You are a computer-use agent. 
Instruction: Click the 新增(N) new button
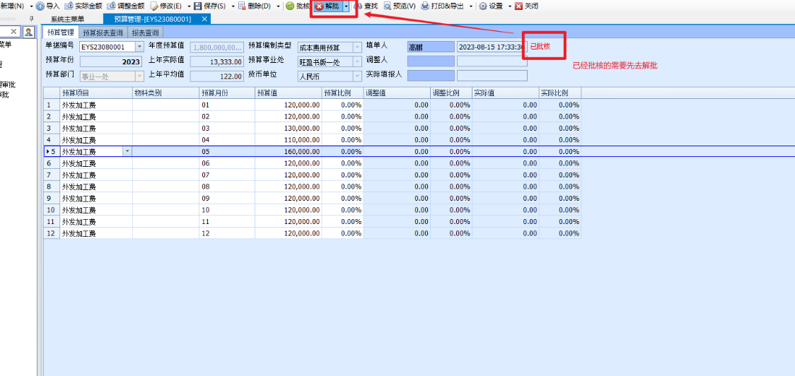tap(11, 6)
